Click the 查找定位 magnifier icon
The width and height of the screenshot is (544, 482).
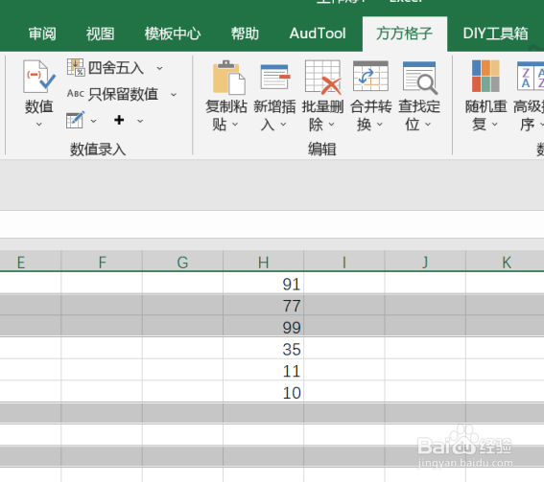point(420,78)
